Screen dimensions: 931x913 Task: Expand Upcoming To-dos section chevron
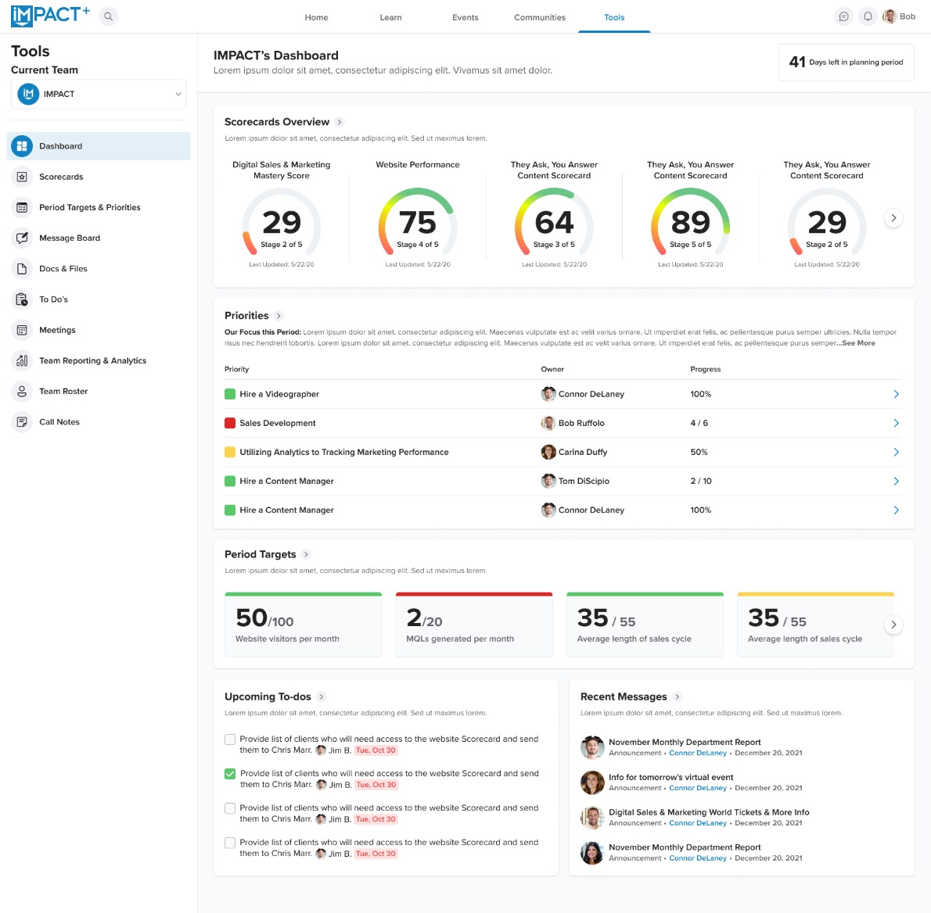point(322,696)
